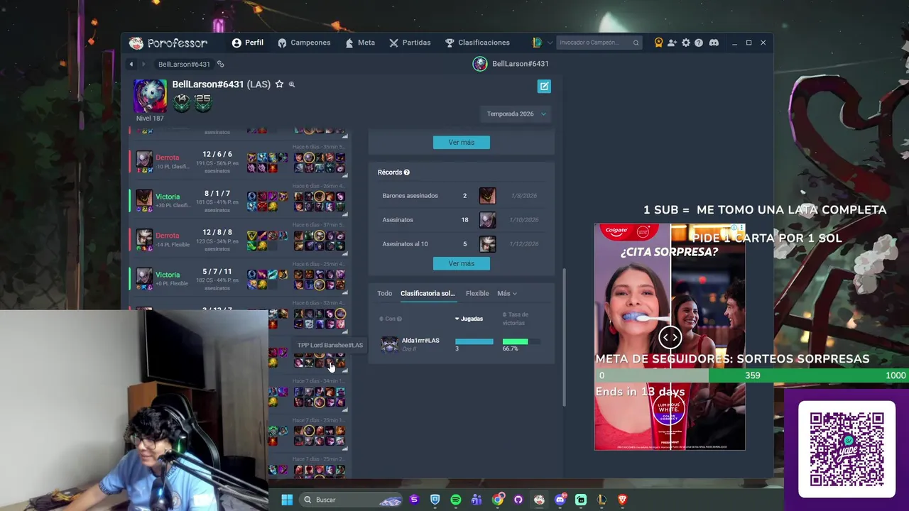Open Windows Start menu
This screenshot has height=511, width=909.
tap(287, 500)
